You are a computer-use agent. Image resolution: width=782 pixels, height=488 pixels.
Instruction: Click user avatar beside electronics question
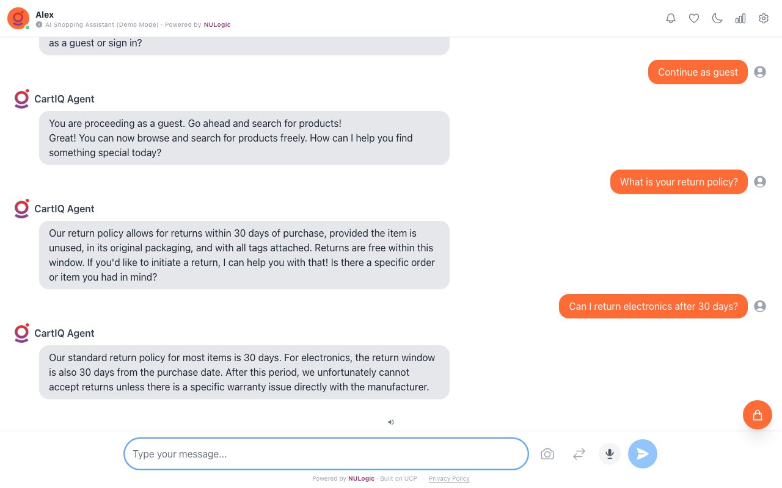pyautogui.click(x=760, y=306)
